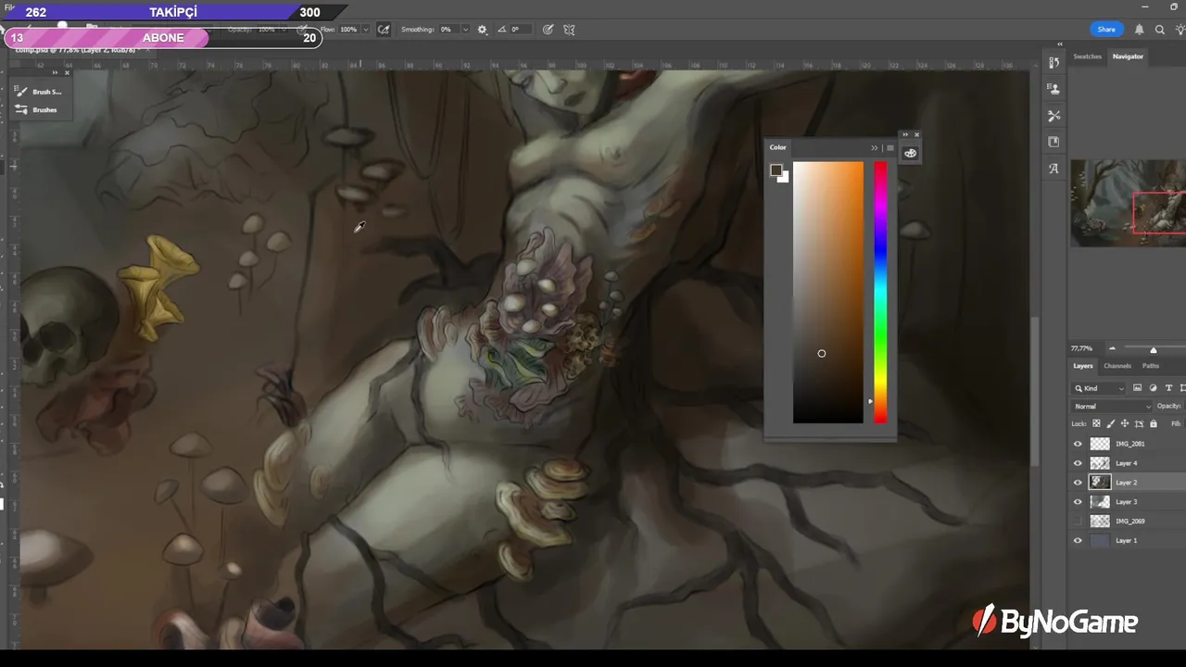Lock layer position

click(x=1125, y=423)
